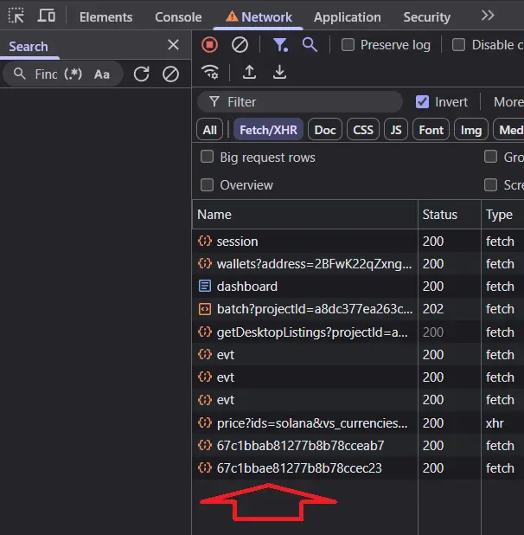Screen dimensions: 524x535
Task: Clear the search results
Action: click(x=170, y=74)
